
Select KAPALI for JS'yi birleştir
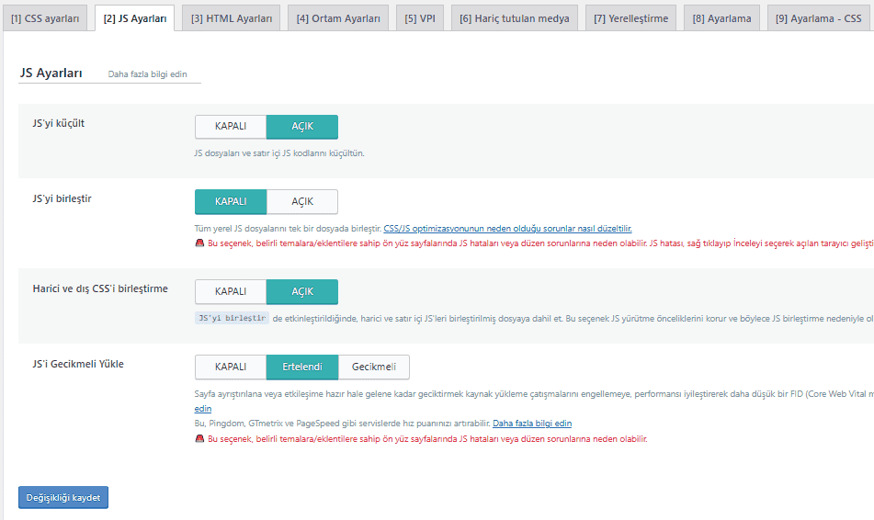pos(231,201)
